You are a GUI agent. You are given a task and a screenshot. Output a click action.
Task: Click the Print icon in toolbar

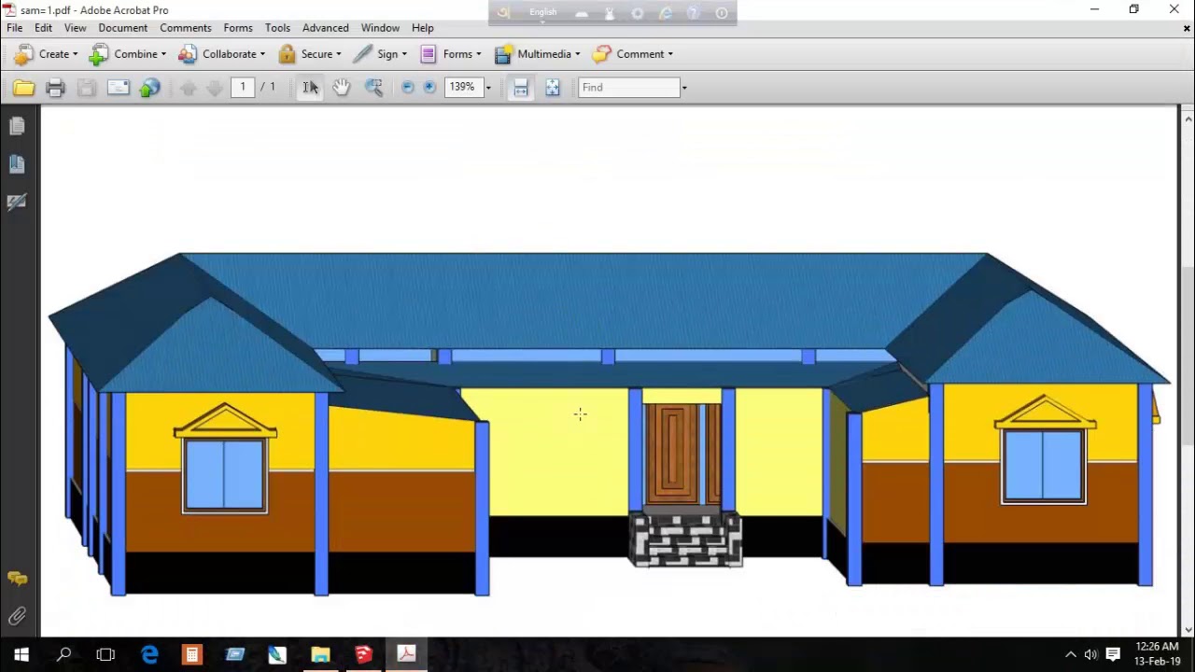point(55,88)
